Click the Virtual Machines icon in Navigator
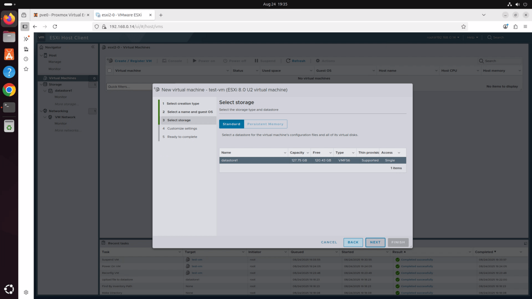This screenshot has height=299, width=532. click(45, 78)
